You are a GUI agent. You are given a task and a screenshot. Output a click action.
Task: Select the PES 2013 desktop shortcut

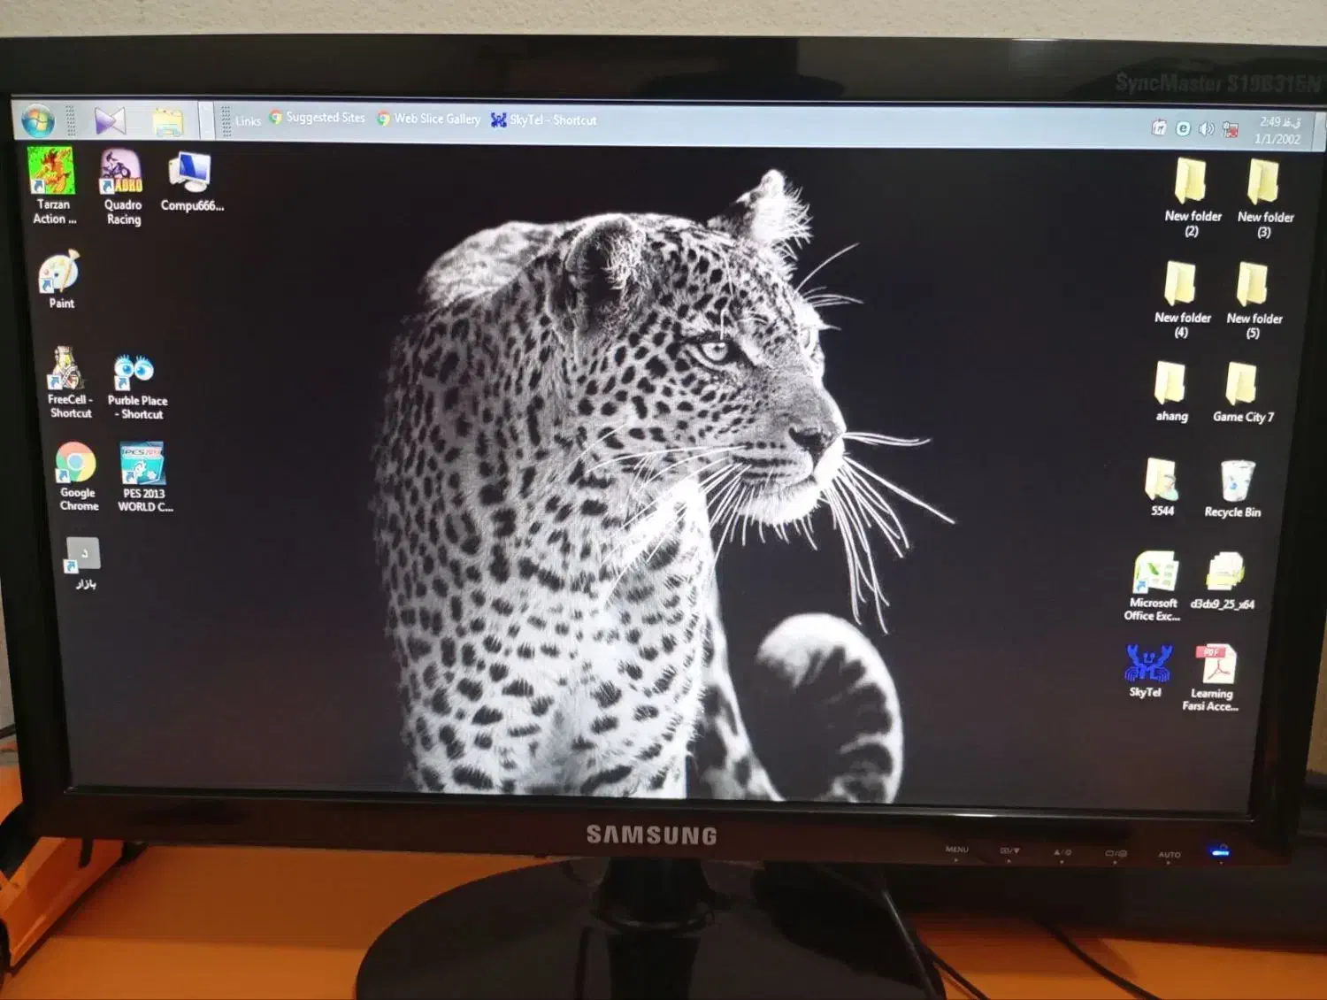click(x=142, y=465)
